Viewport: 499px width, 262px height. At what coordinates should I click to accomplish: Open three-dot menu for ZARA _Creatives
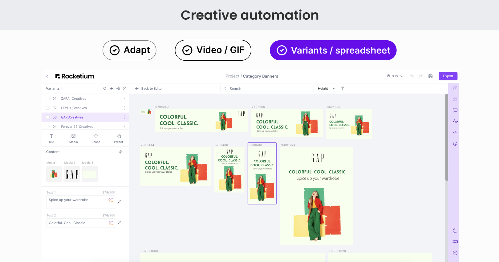pos(124,99)
